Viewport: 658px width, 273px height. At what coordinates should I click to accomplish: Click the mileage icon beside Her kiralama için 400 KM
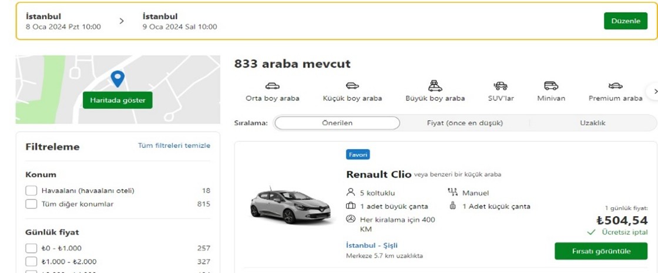click(x=350, y=220)
